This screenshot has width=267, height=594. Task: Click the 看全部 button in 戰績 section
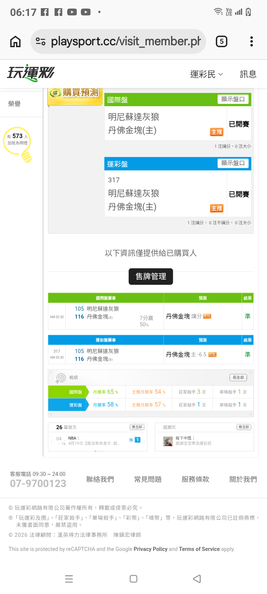click(x=238, y=378)
